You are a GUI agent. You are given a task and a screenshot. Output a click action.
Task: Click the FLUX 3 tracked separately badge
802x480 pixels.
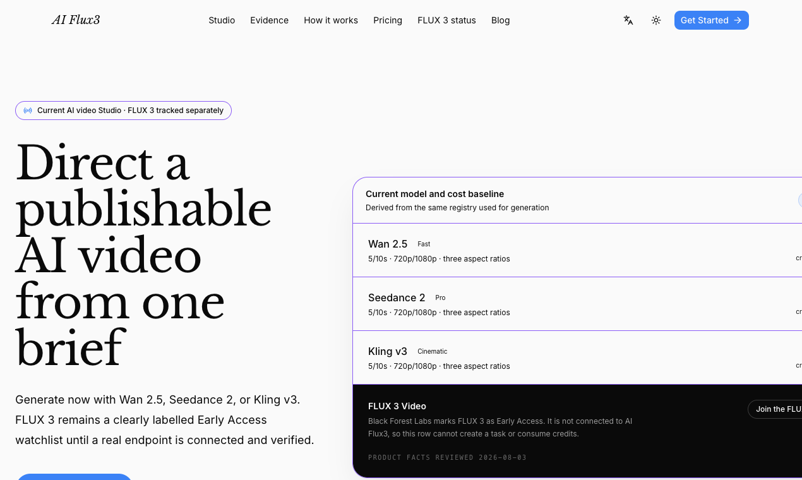click(123, 111)
